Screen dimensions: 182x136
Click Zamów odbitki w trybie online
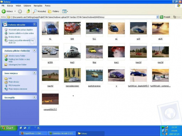pyautogui.click(x=21, y=33)
